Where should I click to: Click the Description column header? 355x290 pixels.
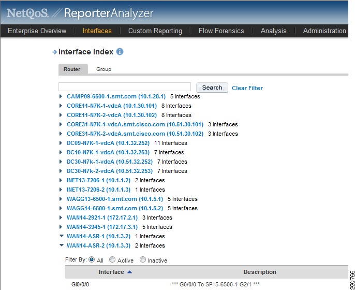click(x=260, y=272)
